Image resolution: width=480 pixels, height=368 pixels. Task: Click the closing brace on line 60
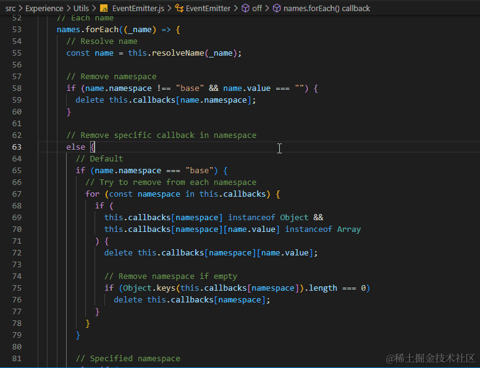69,112
